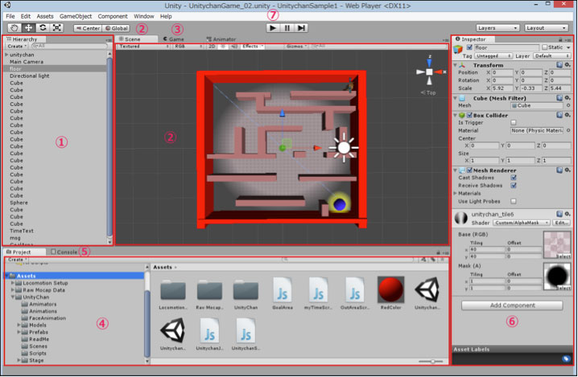The image size is (578, 377).
Task: Collapse the Transform component
Action: [455, 65]
